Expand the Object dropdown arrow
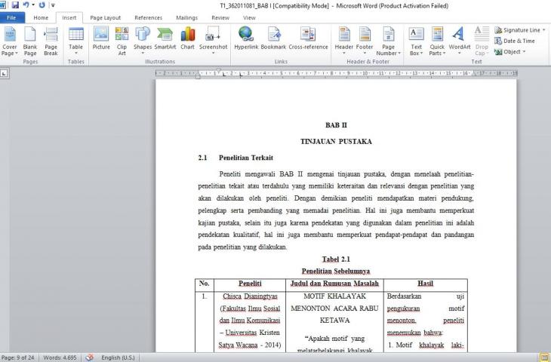 (524, 52)
